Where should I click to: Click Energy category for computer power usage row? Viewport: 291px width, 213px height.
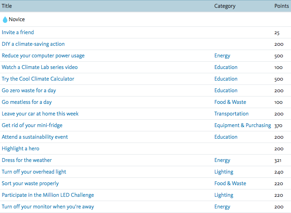tap(222, 56)
